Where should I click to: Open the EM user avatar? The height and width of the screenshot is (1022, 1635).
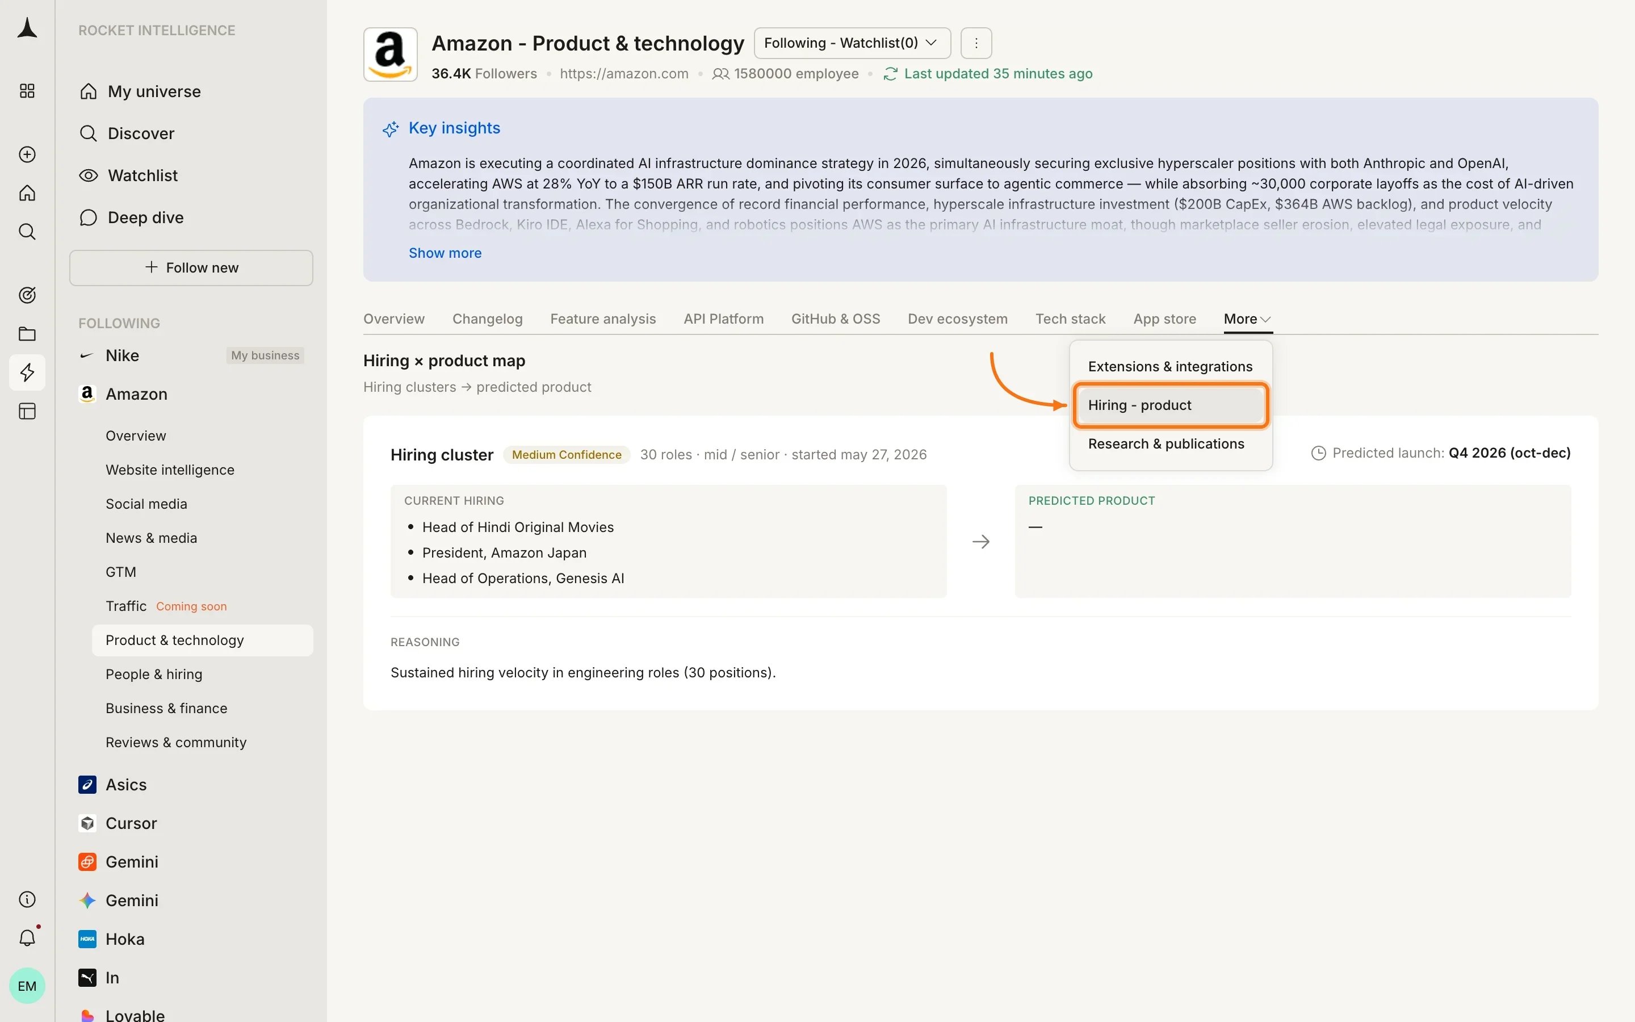tap(27, 986)
